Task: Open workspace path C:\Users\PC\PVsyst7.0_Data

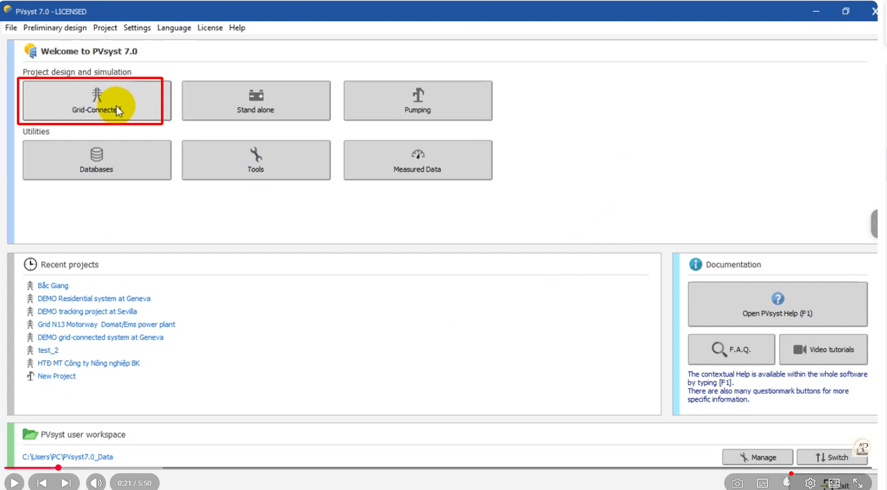Action: click(67, 457)
